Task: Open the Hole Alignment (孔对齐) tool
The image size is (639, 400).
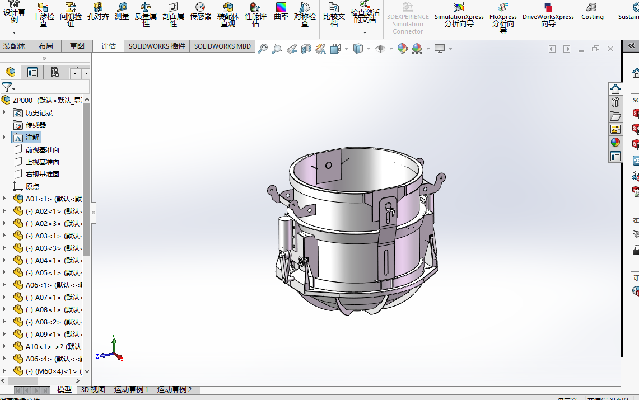Action: point(98,11)
